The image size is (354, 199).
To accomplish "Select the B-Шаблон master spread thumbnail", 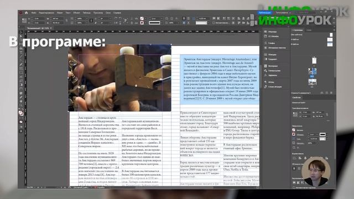I will point(330,44).
